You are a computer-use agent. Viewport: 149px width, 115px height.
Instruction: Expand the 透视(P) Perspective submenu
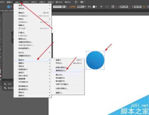pyautogui.click(x=32, y=73)
